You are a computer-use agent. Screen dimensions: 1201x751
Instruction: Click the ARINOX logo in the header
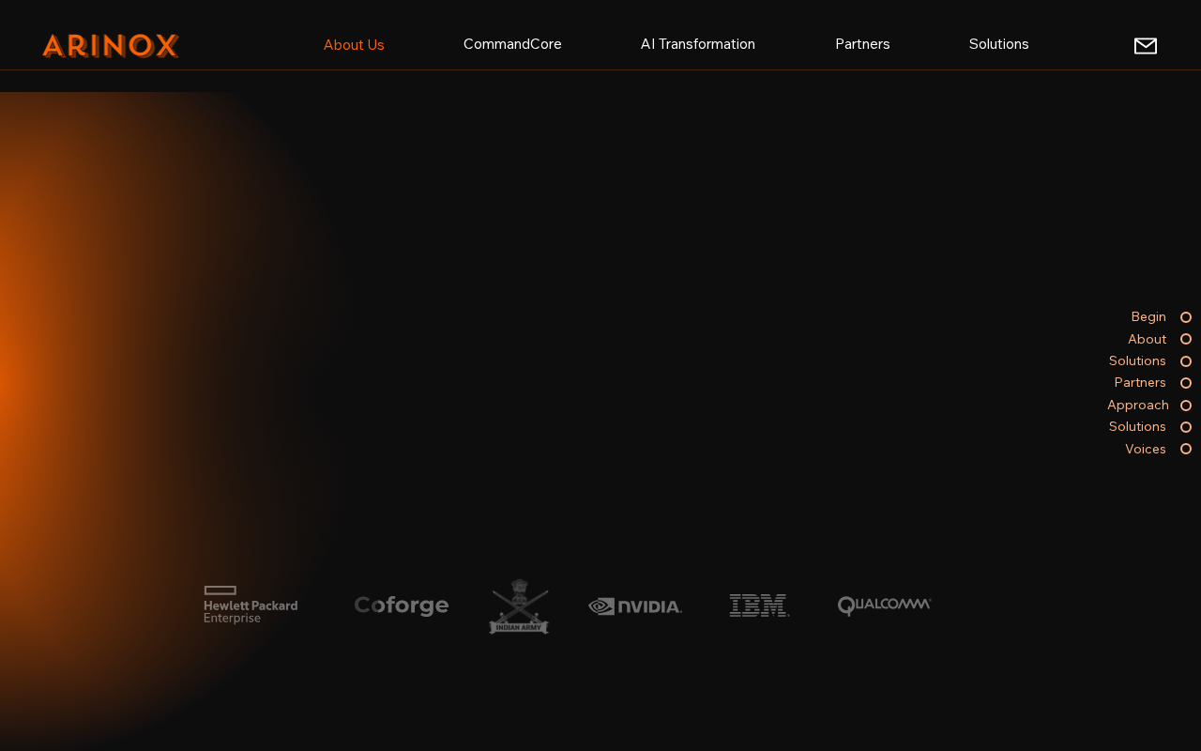(x=111, y=46)
